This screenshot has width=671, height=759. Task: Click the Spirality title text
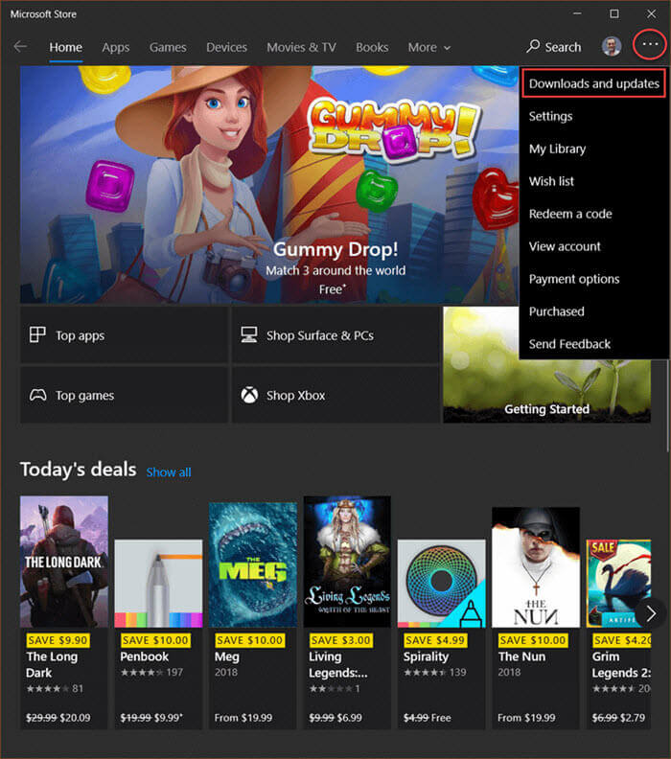426,656
